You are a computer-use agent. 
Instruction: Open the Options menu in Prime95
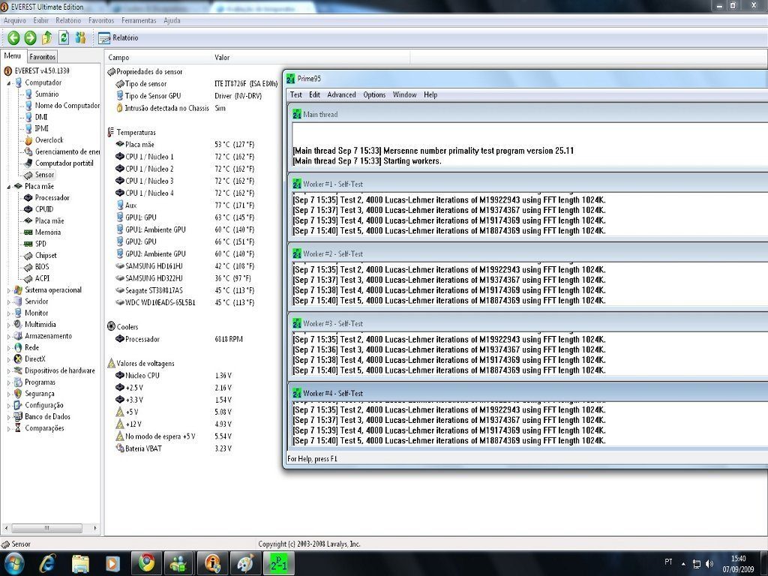[374, 95]
